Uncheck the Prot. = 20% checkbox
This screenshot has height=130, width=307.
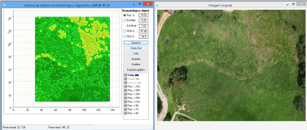[125, 90]
